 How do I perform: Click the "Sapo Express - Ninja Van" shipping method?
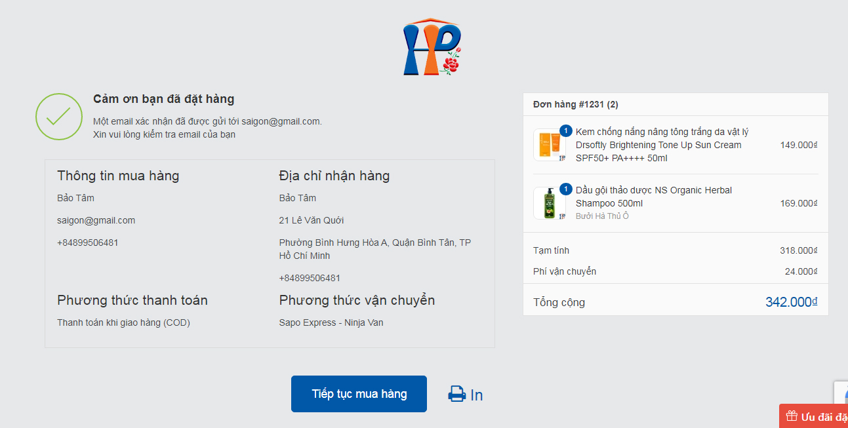331,322
